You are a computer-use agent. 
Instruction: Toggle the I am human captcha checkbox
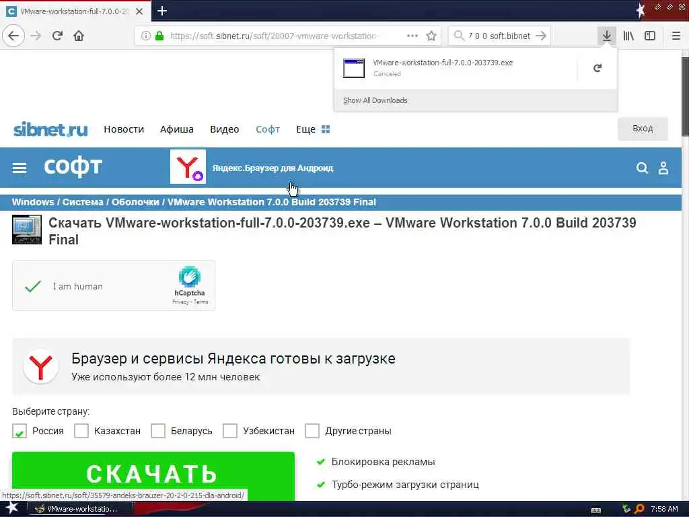pos(33,286)
